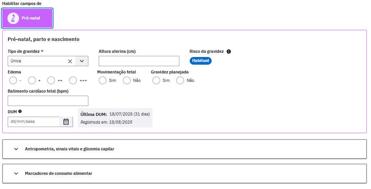This screenshot has height=189, width=371.
Task: Clear the Única selection with the X icon
Action: pyautogui.click(x=70, y=61)
